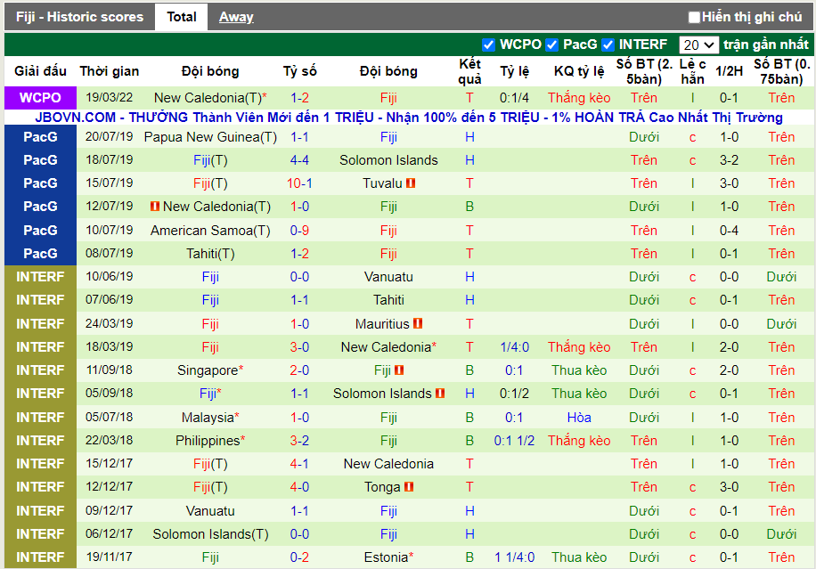The width and height of the screenshot is (816, 569).
Task: Click the JBOVN.COM promotion banner link
Action: click(x=409, y=118)
